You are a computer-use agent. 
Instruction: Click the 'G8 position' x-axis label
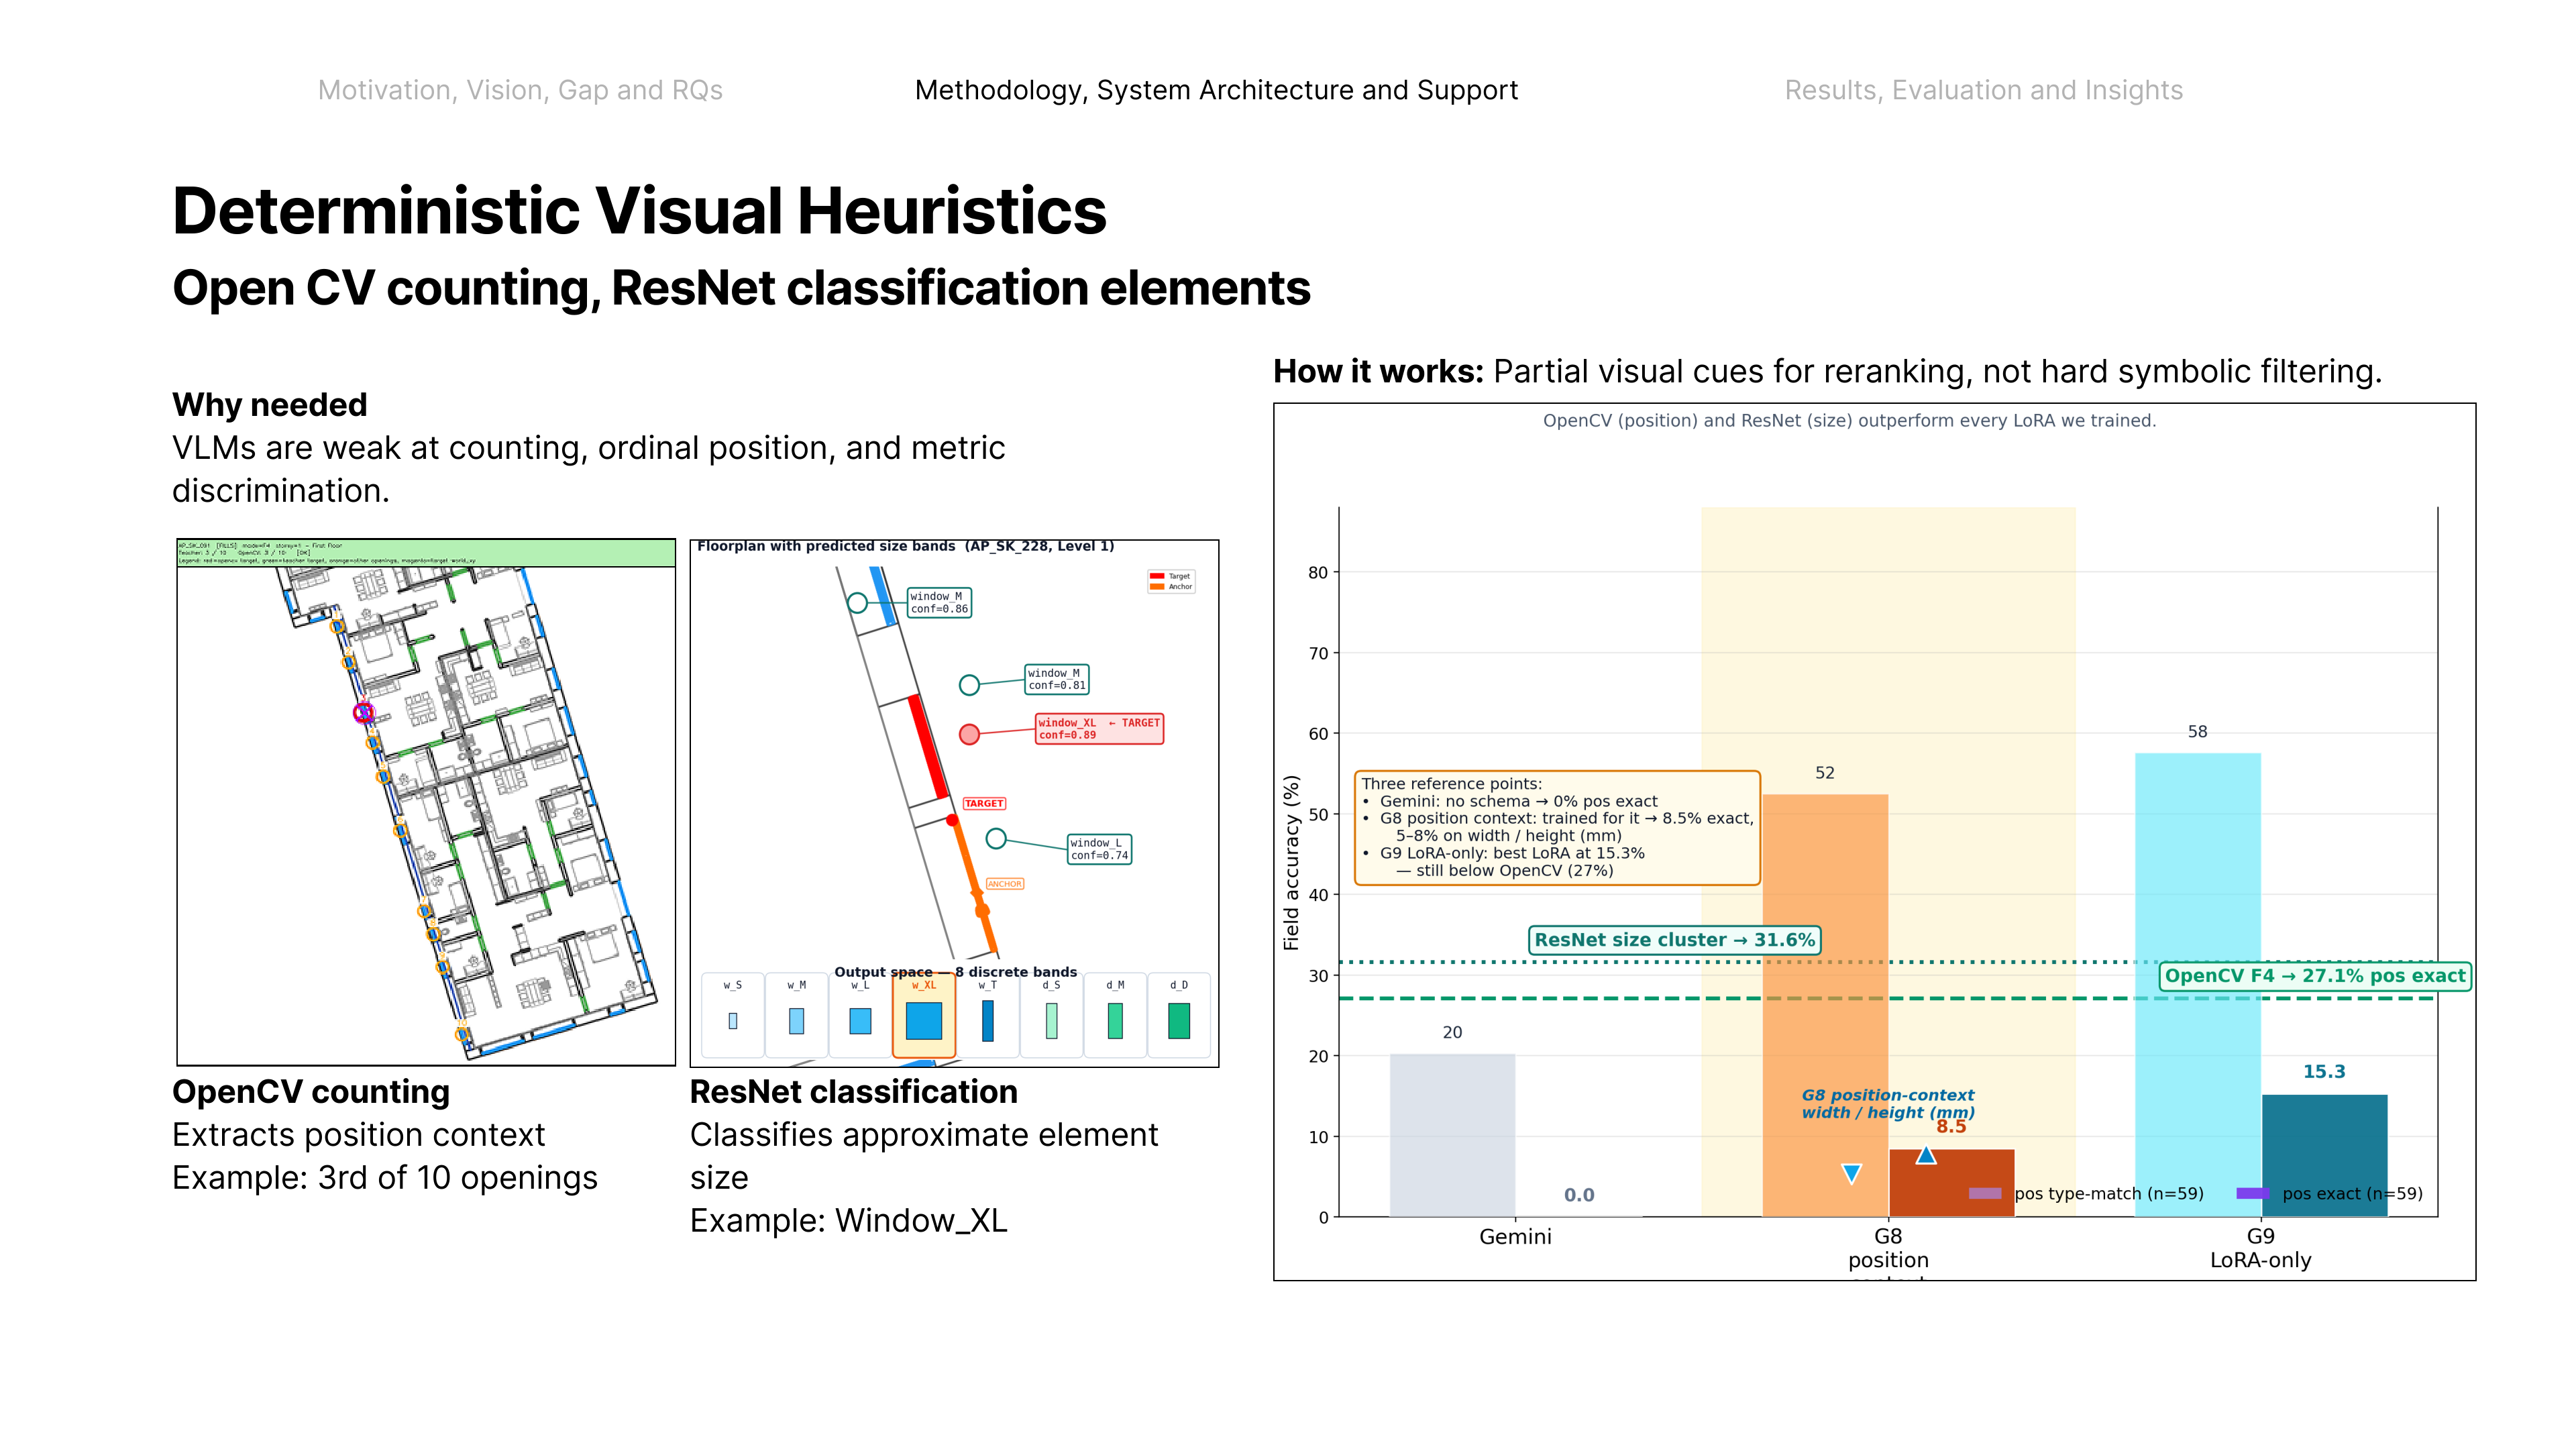coord(1888,1249)
